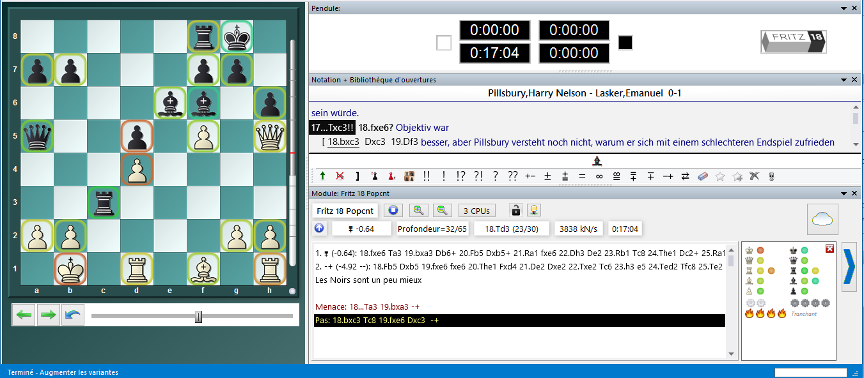Toggle the black square checkbox beside clocks
The height and width of the screenshot is (378, 864).
click(x=625, y=43)
